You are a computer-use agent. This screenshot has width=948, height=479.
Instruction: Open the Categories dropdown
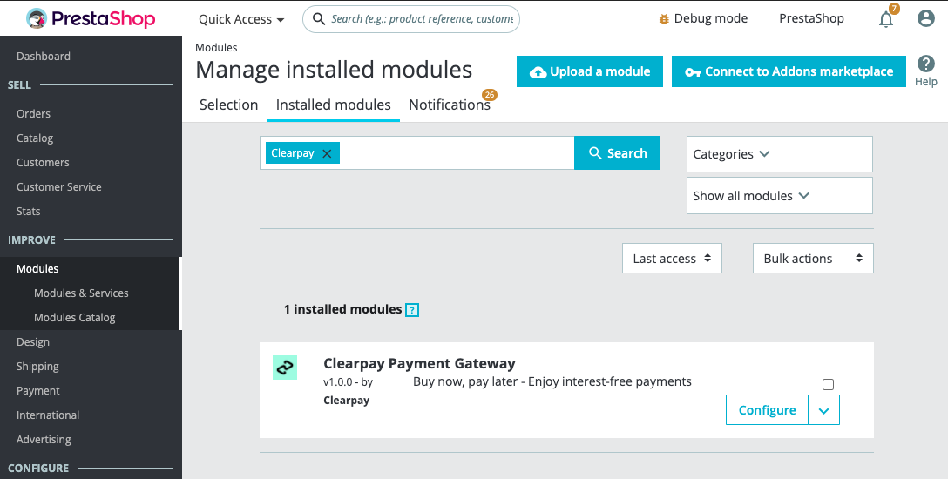click(x=779, y=154)
